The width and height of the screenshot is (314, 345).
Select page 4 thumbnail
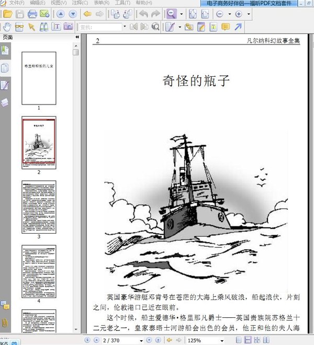39,271
